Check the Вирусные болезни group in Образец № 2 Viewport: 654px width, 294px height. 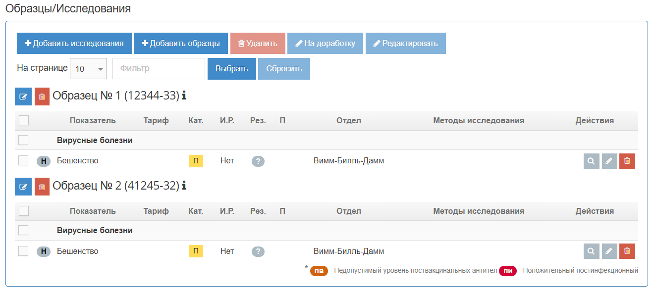tap(23, 230)
